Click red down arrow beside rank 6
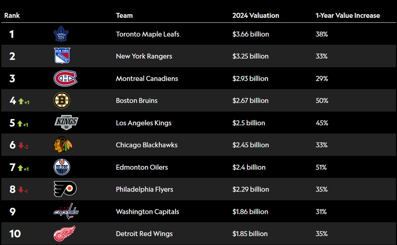This screenshot has width=397, height=245. coord(21,146)
